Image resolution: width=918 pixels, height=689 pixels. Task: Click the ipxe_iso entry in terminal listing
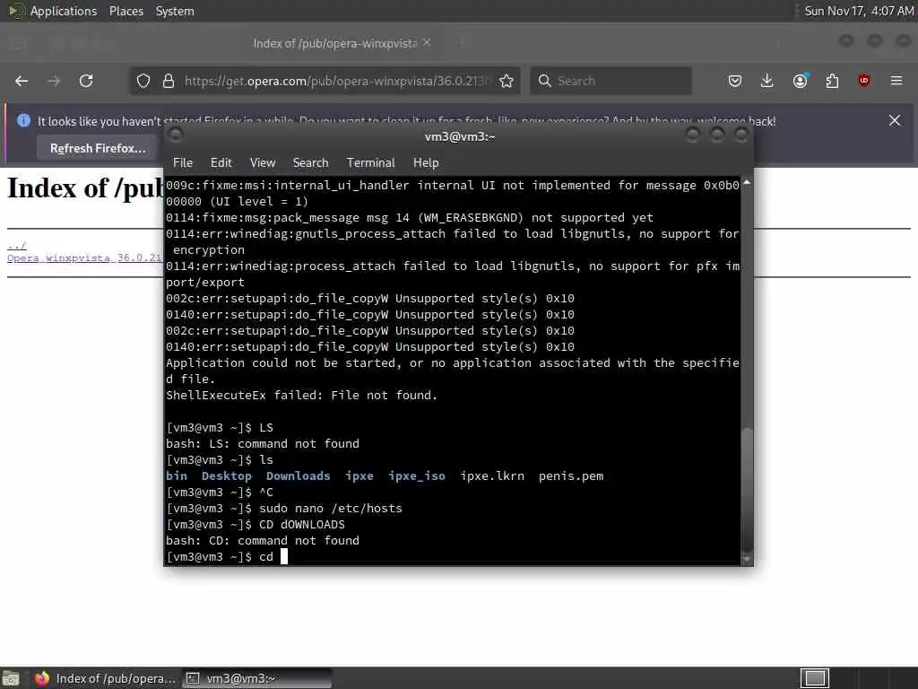(417, 476)
